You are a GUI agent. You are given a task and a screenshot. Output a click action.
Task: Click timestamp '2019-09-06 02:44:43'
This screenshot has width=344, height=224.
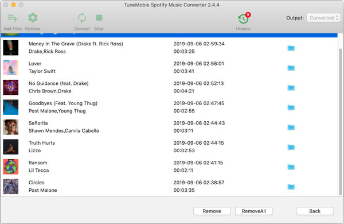pos(199,123)
